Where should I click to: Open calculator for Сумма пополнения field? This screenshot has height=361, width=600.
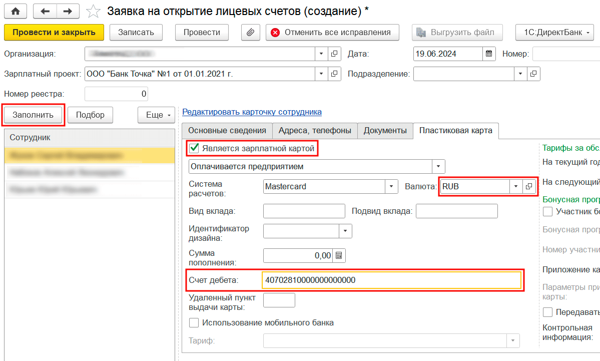coord(339,255)
